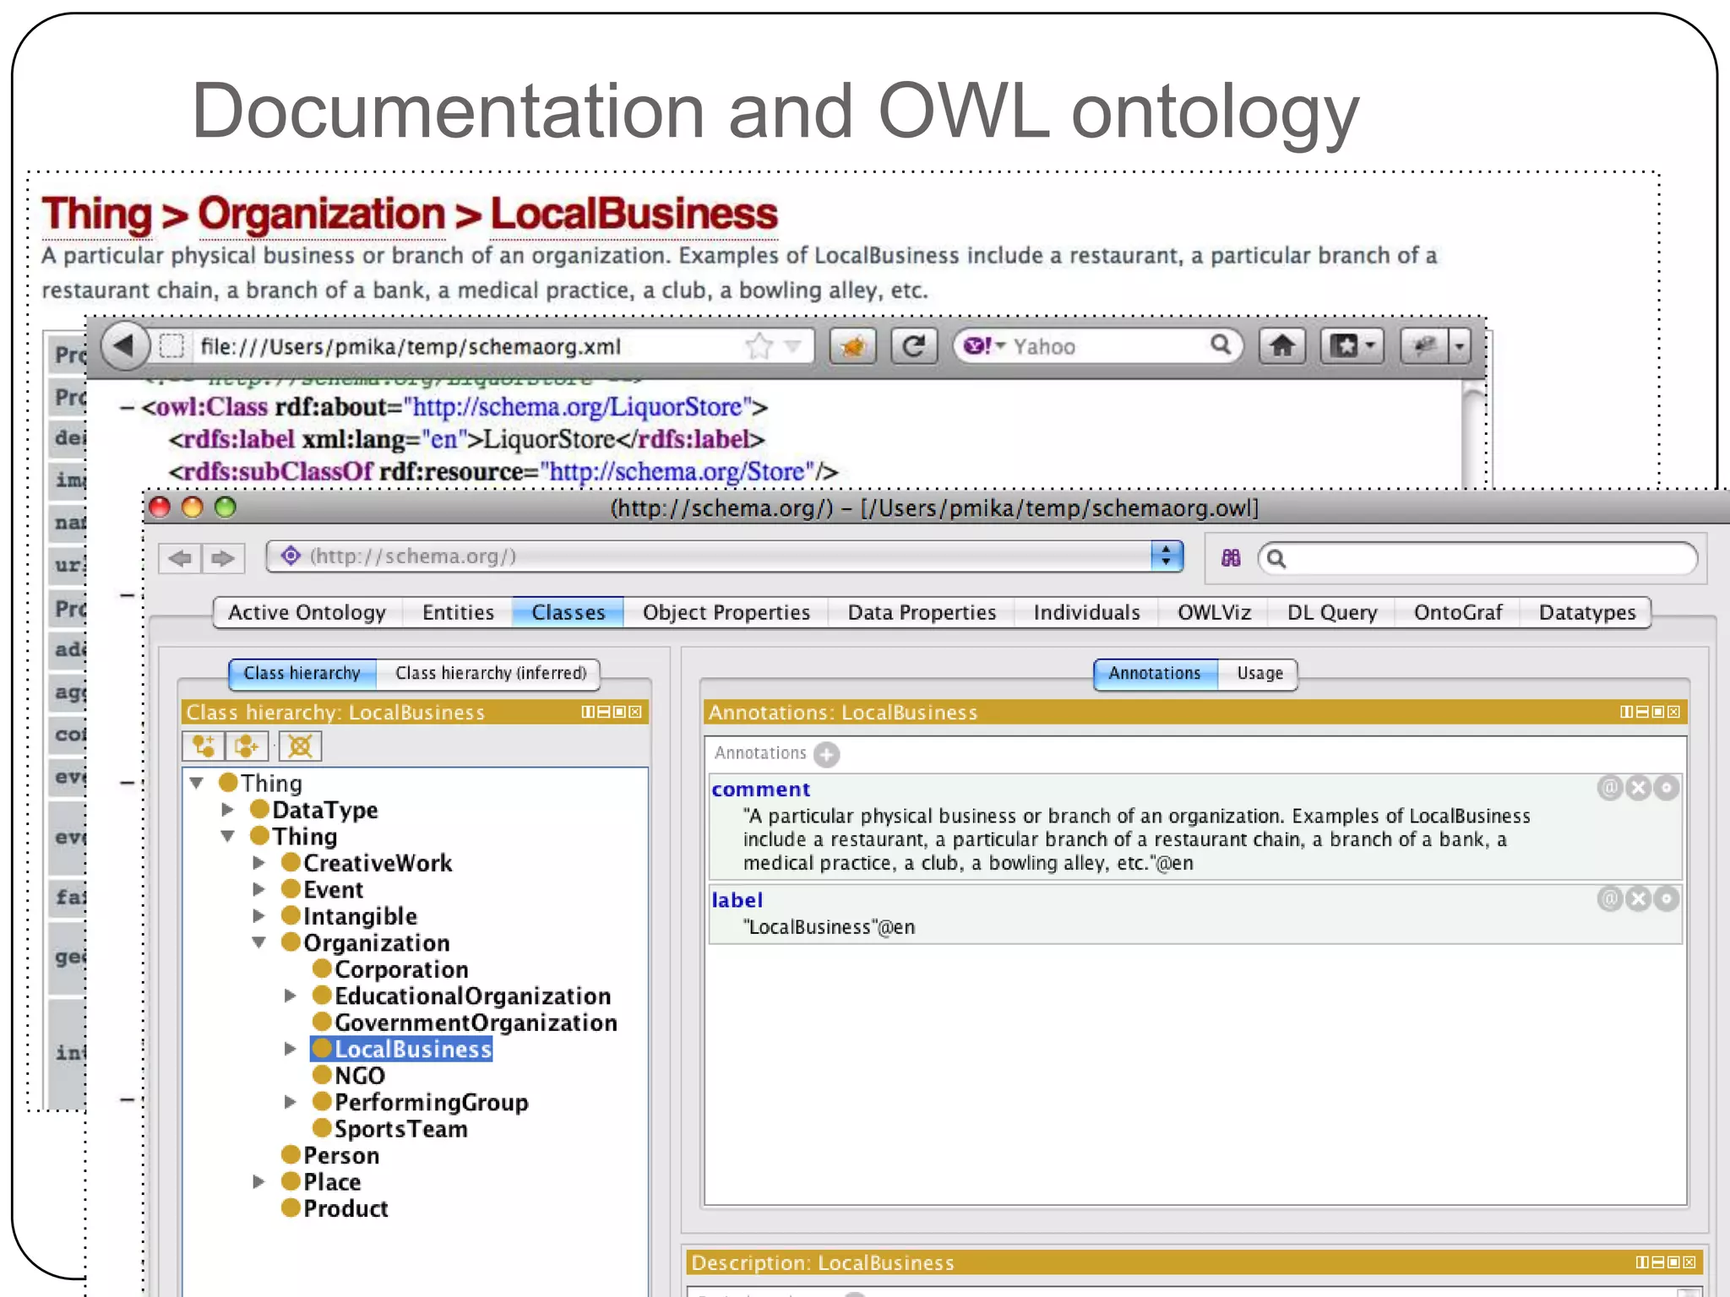Image resolution: width=1730 pixels, height=1297 pixels.
Task: Click in the Protege search field
Action: point(1478,558)
